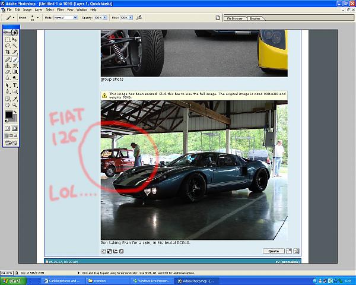Select the History Brush tool
The width and height of the screenshot is (356, 285).
[15, 65]
